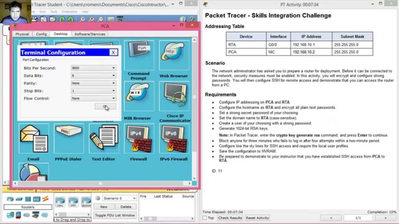Select the 2620XM router model
This screenshot has height=224, width=399.
click(86, 202)
